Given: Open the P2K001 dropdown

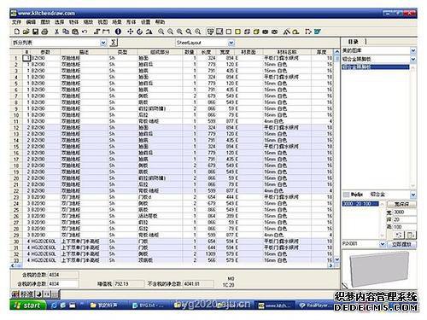Looking at the screenshot, I should pyautogui.click(x=383, y=244).
